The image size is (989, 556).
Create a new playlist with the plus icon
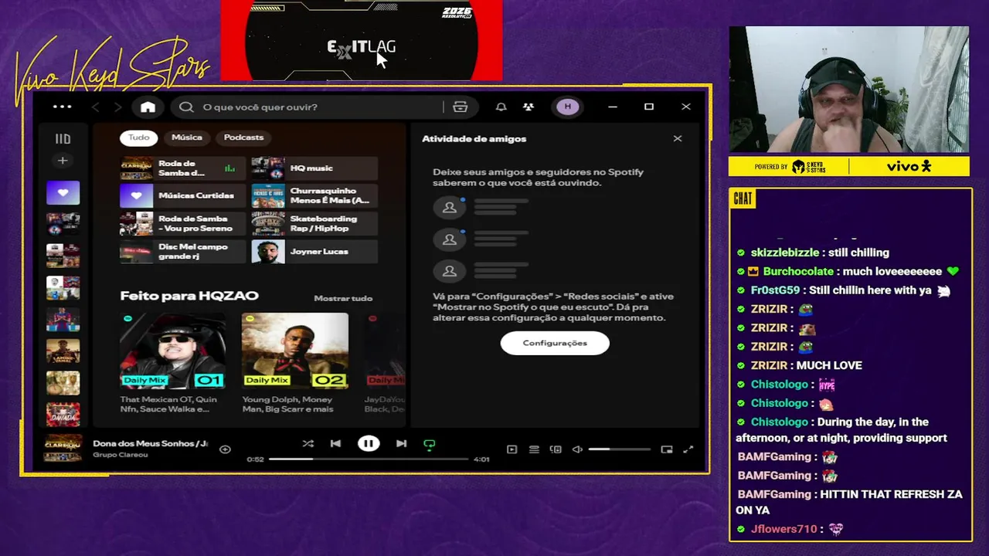(63, 161)
